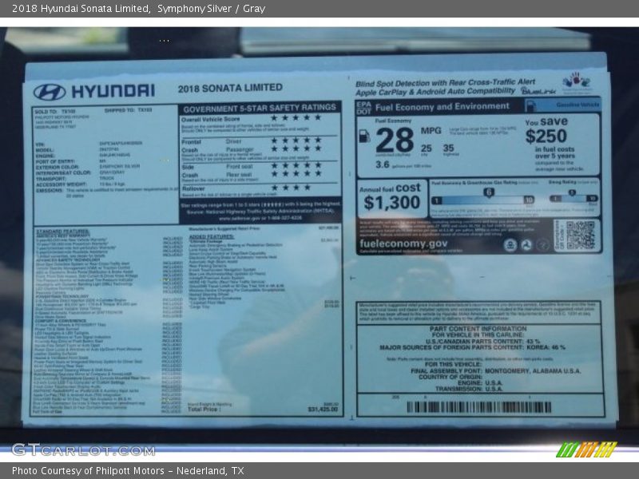This screenshot has width=639, height=479.
Task: Click the Rollover four-star rating
Action: [291, 188]
